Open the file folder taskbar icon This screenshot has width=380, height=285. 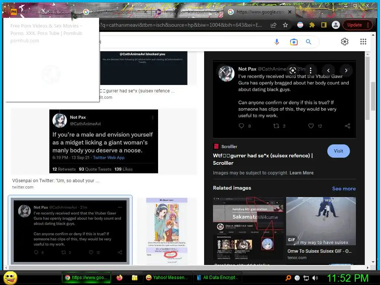[x=134, y=278]
